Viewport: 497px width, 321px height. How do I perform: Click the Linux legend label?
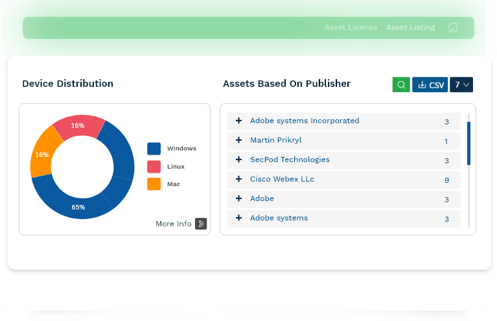(x=176, y=167)
